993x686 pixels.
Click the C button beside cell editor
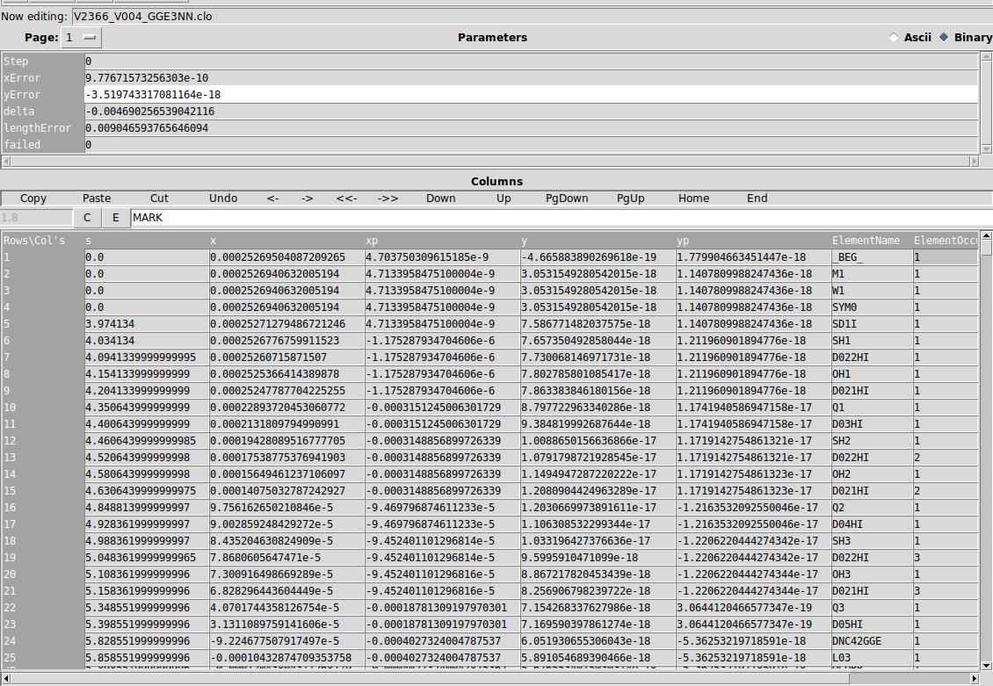coord(86,217)
